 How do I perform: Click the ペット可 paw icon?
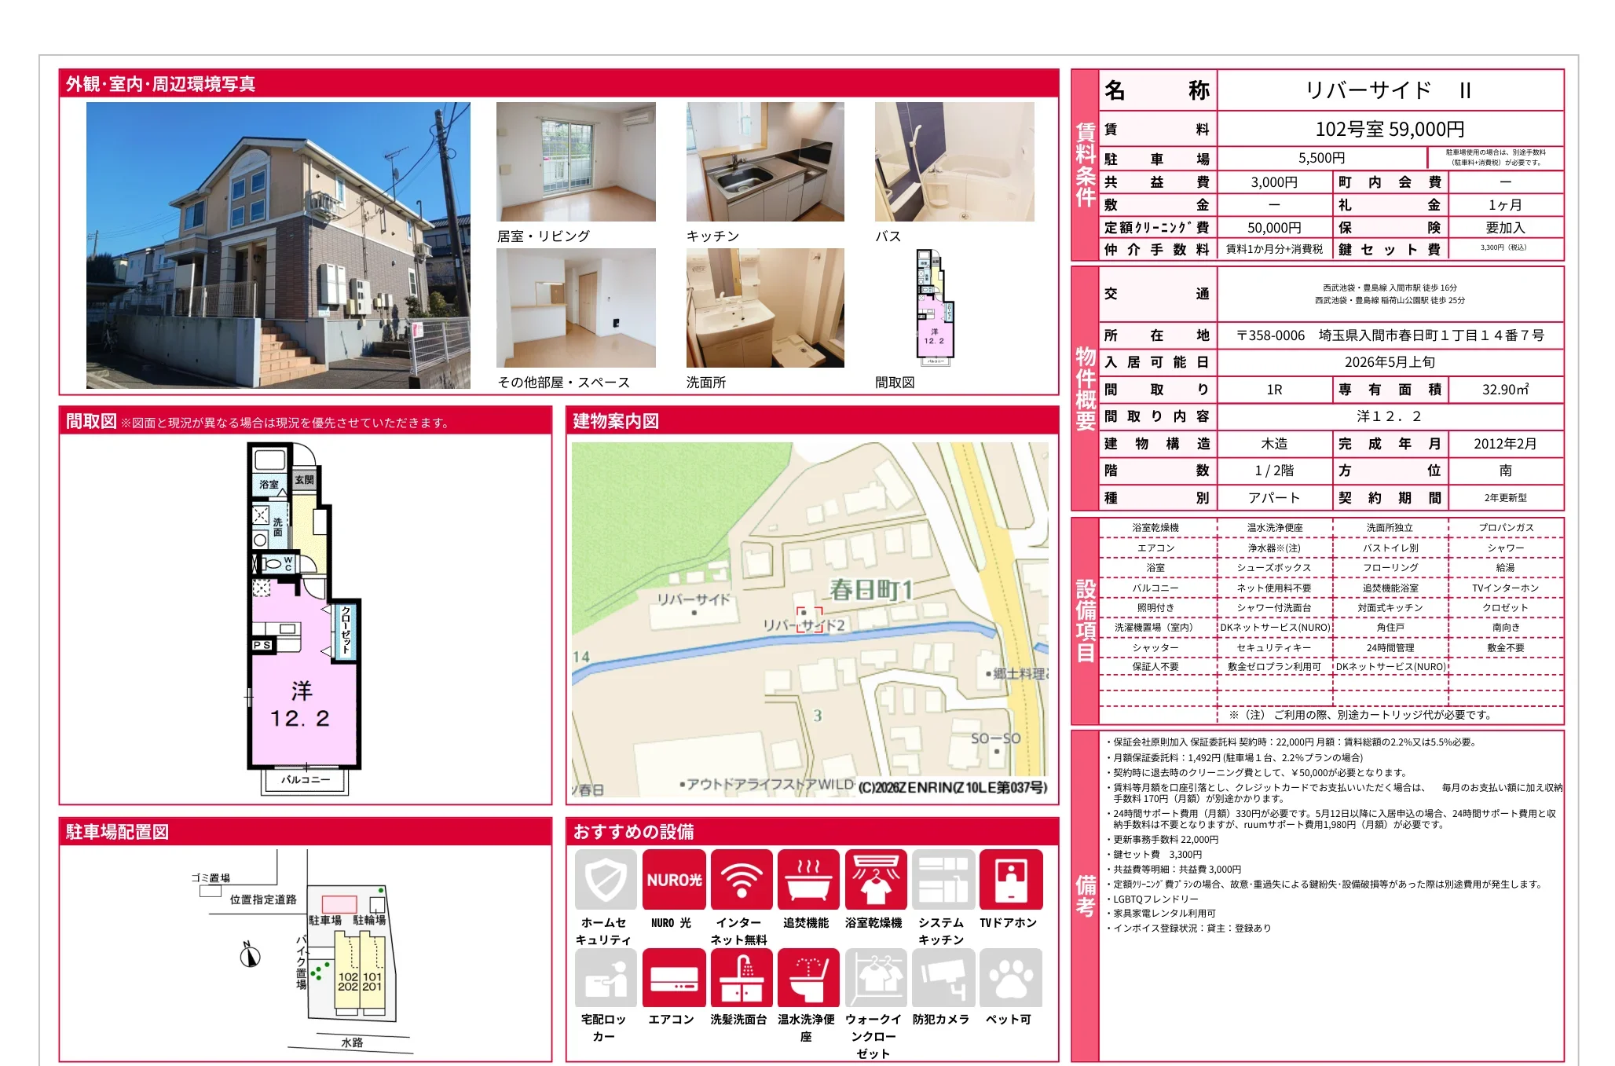[x=1009, y=980]
